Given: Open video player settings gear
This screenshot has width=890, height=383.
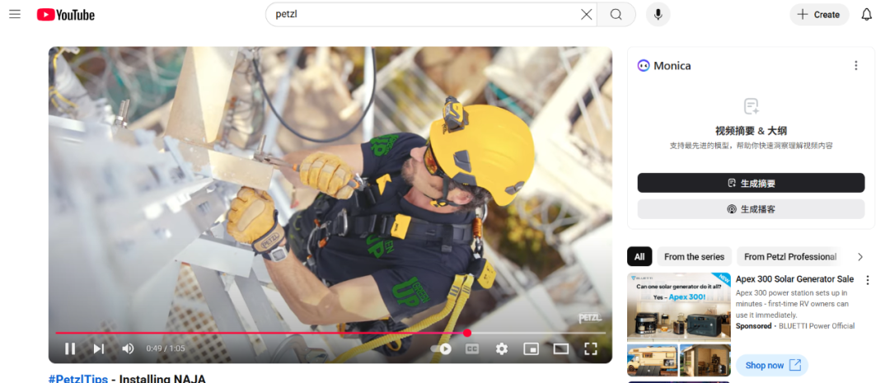Looking at the screenshot, I should pos(501,348).
